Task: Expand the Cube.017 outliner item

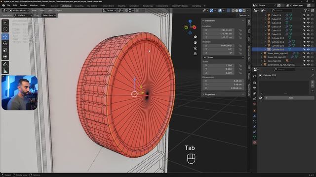Action: pos(265,19)
